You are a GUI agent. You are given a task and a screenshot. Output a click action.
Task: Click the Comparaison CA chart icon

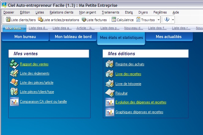pos(14,102)
